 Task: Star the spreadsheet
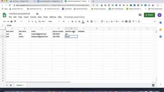[34, 14]
